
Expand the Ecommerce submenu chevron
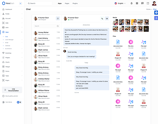click(22, 48)
